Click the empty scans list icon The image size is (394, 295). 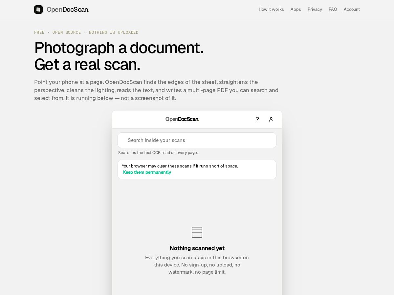[197, 232]
